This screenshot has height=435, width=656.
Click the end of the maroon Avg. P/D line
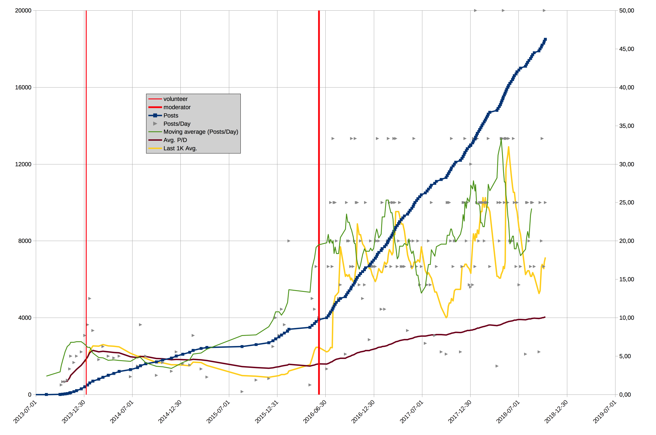coord(544,317)
